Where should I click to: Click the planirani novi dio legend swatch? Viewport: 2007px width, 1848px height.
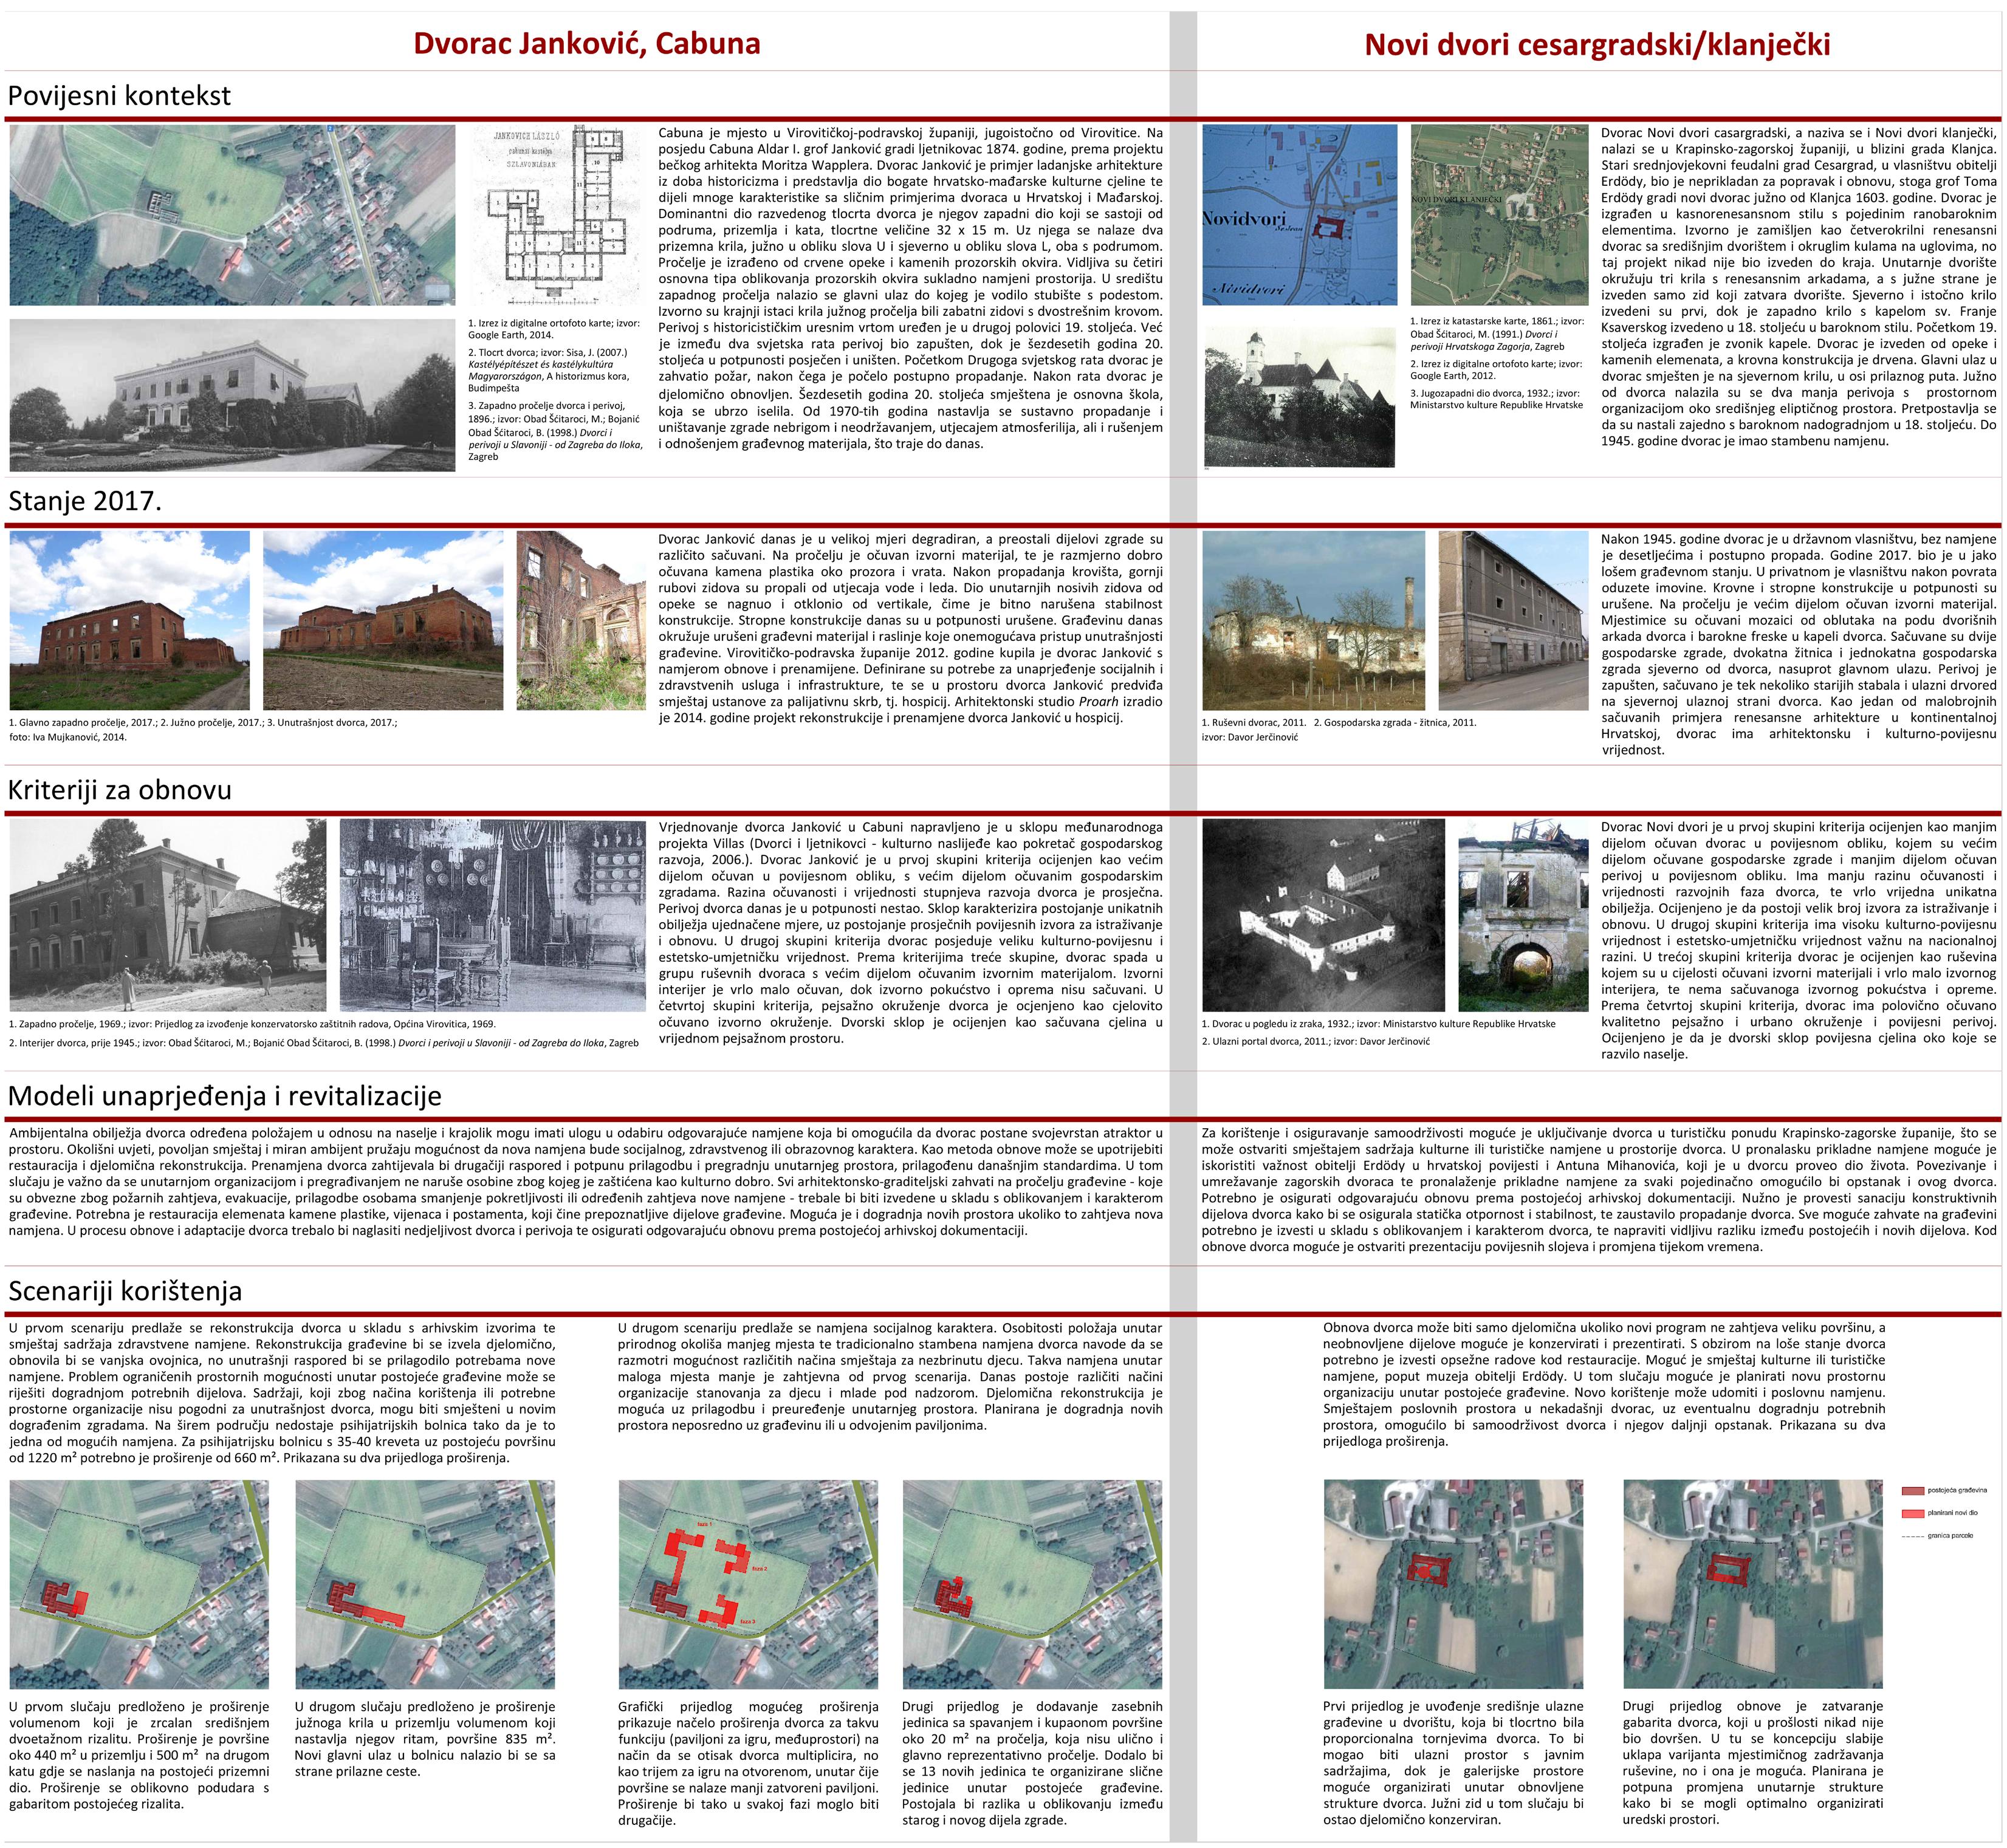click(1912, 1513)
